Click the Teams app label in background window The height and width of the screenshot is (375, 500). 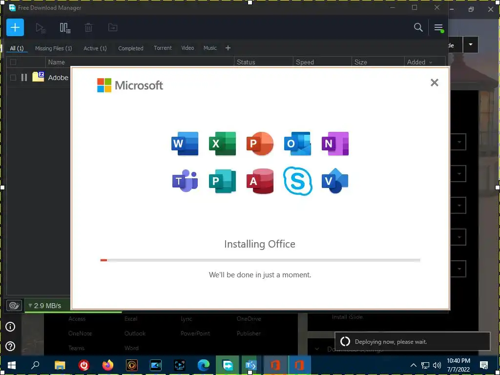tap(76, 348)
